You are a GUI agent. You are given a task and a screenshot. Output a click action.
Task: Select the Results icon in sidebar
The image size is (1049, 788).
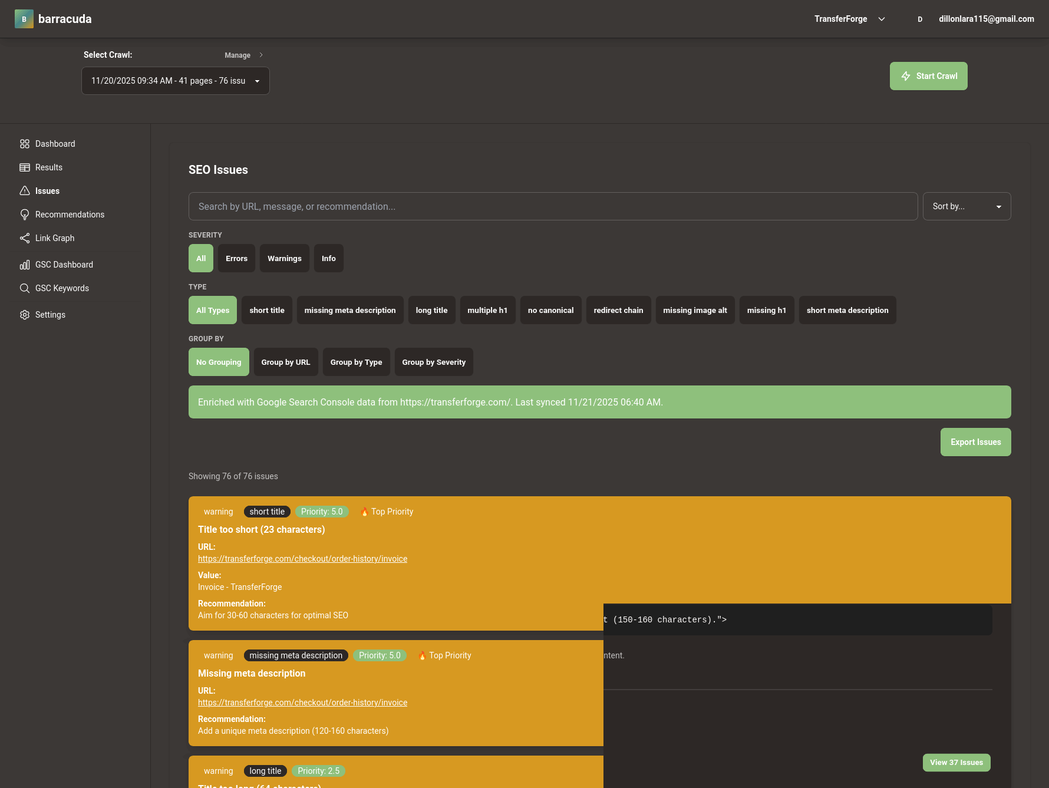[25, 167]
